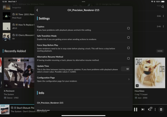The width and height of the screenshot is (167, 117).
Task: Go back using the dialog back arrow
Action: tap(37, 10)
